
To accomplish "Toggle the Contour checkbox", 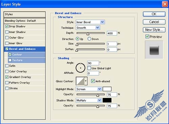I will (10, 54).
